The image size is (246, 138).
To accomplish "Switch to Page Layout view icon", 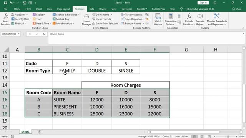I will [202, 136].
